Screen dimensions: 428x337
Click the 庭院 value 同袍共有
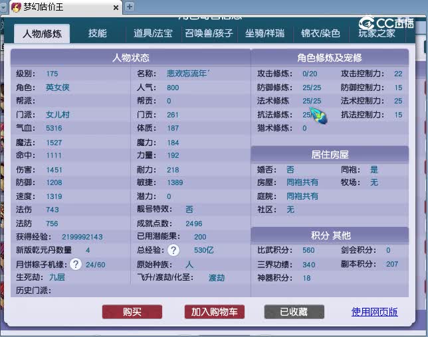coord(302,196)
